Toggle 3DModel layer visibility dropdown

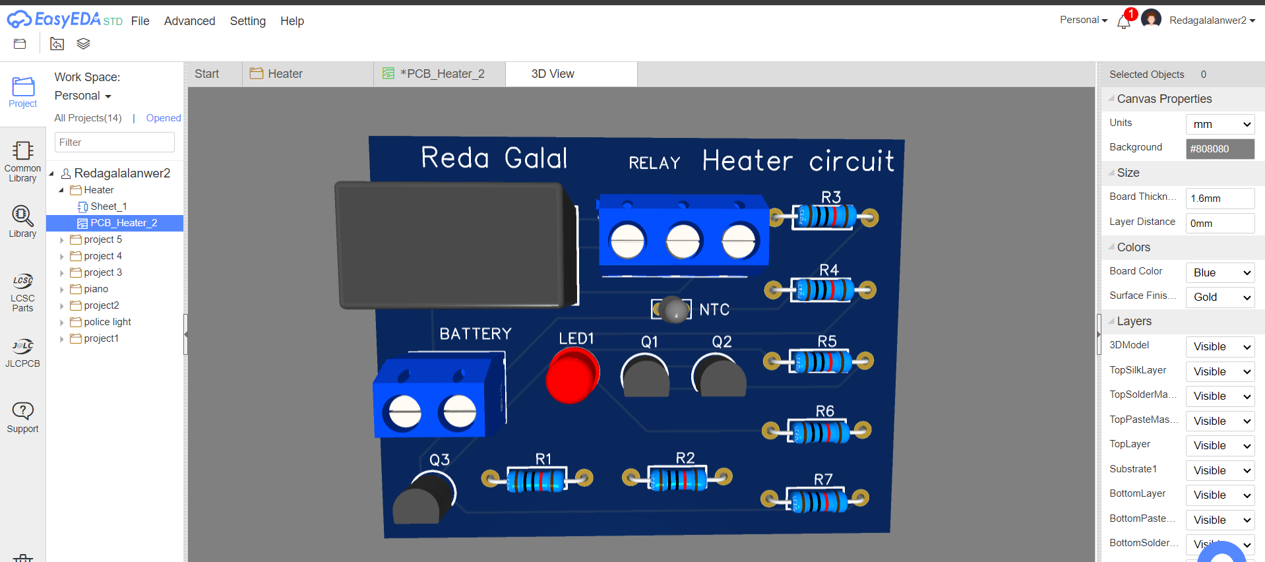[x=1220, y=346]
